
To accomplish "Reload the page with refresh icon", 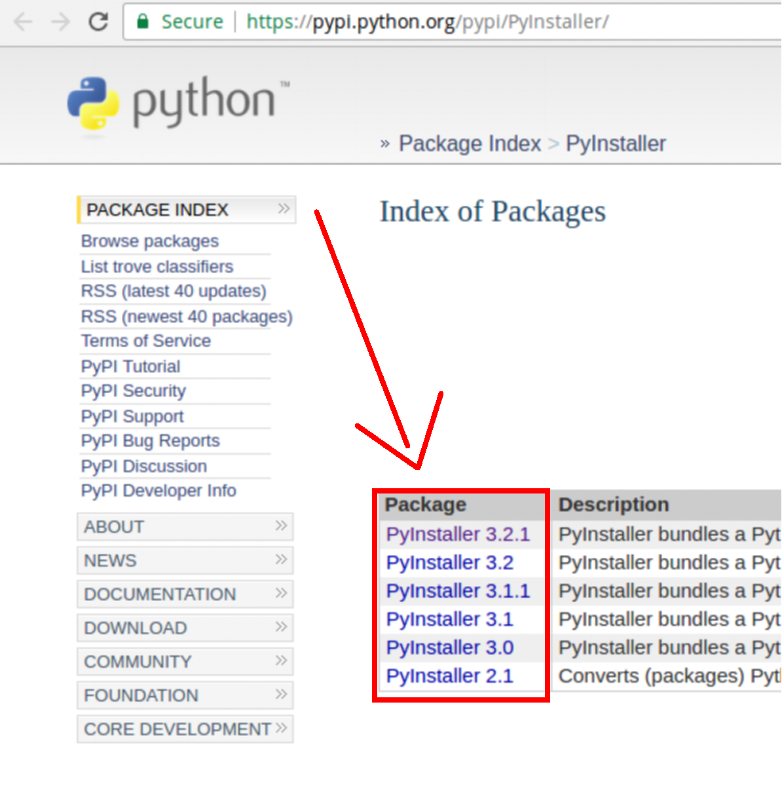I will click(98, 22).
